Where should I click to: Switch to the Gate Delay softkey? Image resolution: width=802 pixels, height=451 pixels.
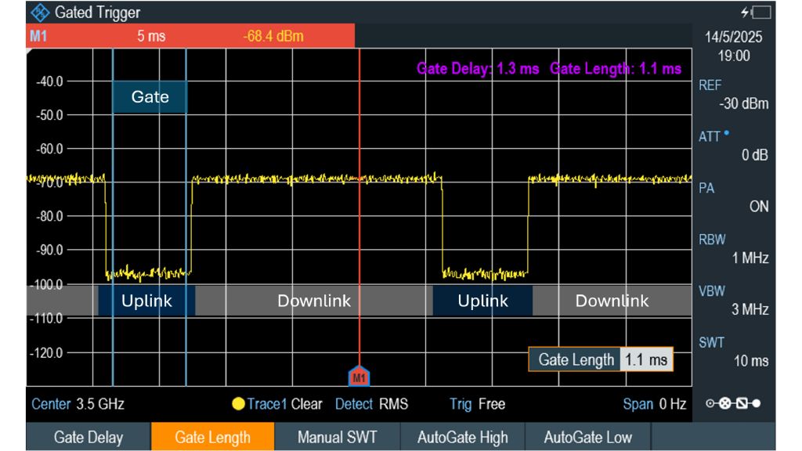87,437
